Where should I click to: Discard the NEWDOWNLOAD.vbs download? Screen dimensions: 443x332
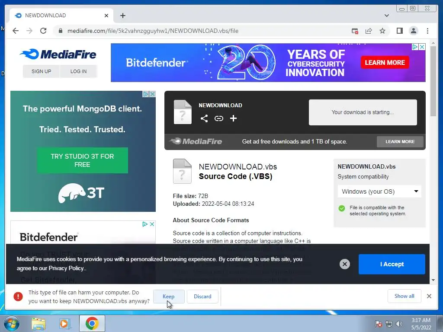click(x=202, y=297)
